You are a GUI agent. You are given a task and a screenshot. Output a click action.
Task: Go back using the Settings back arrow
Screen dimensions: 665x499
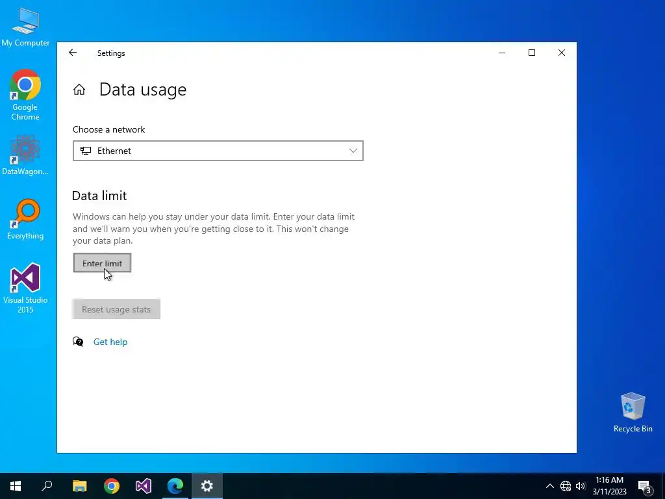coord(73,53)
